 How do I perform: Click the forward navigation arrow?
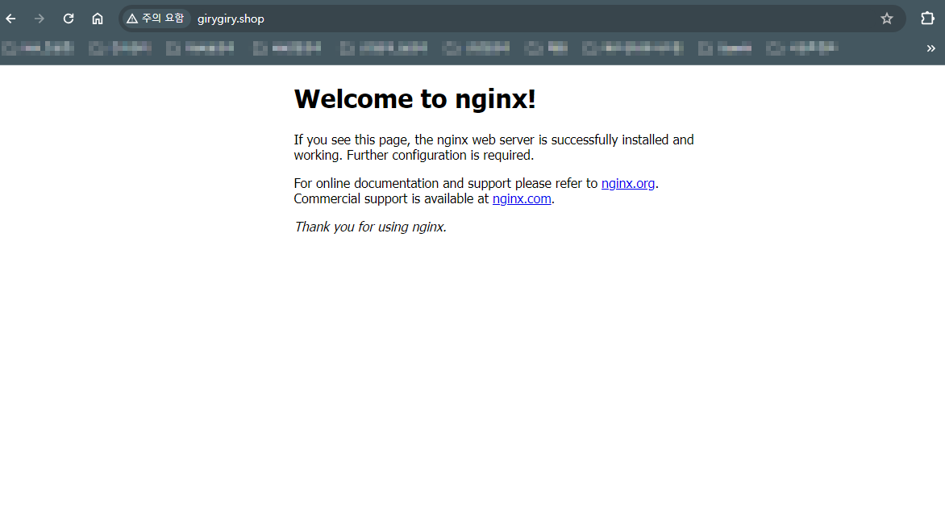(x=40, y=19)
